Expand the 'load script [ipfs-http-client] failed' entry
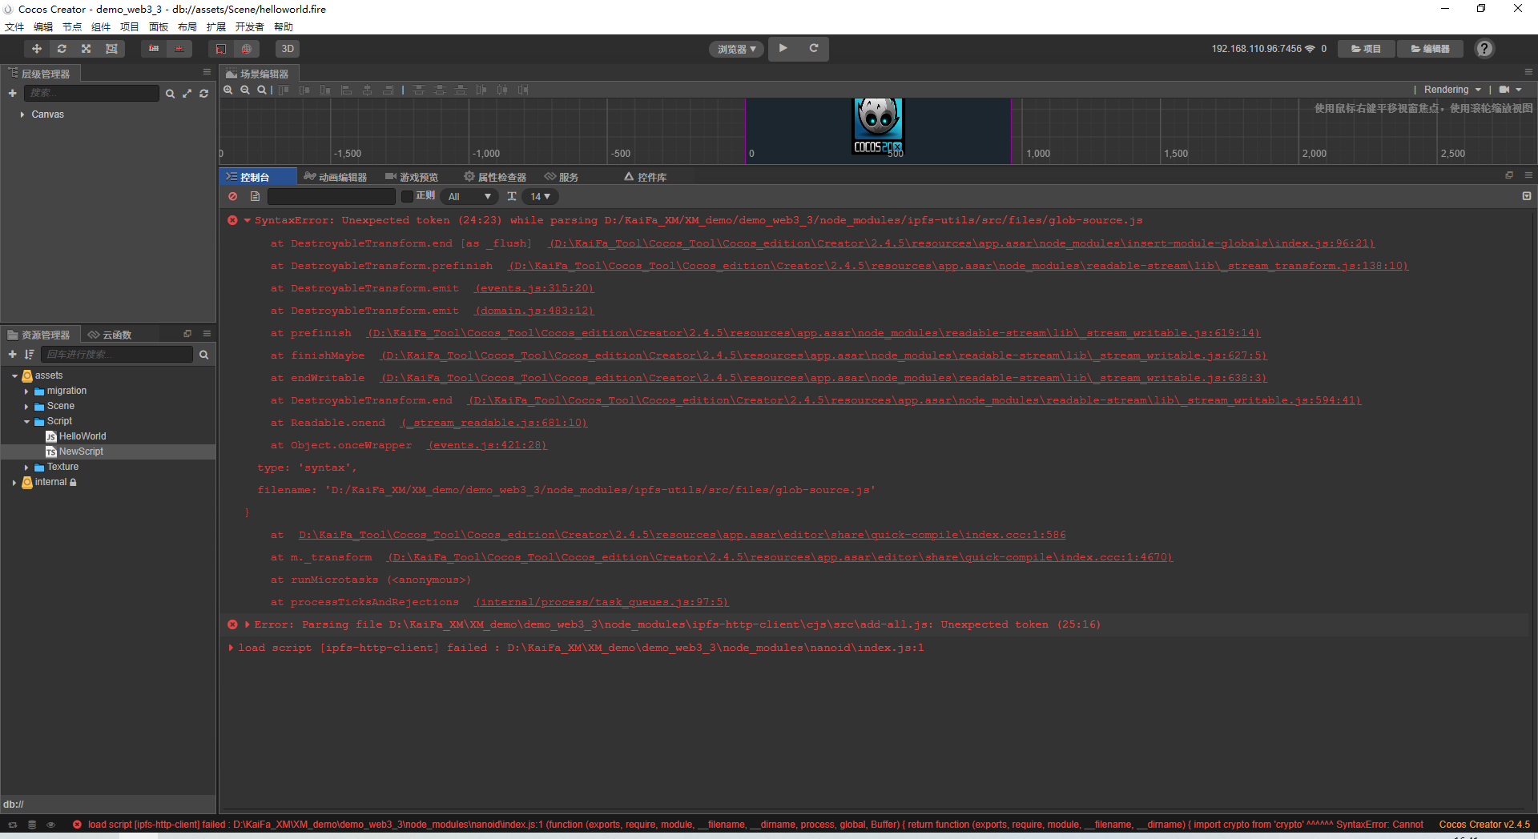 pos(232,648)
